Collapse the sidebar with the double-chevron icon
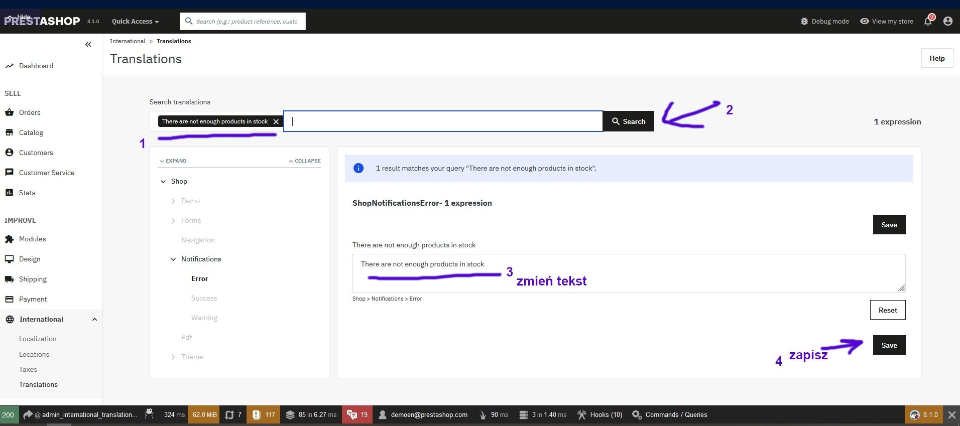Viewport: 960px width, 426px height. pyautogui.click(x=88, y=45)
